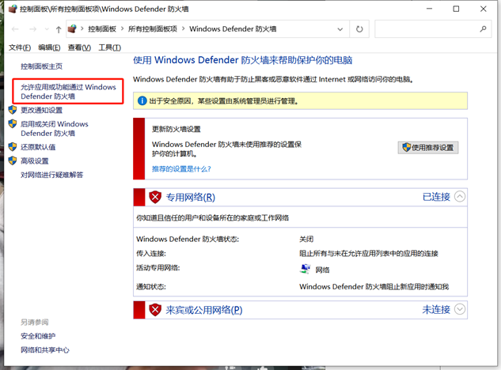Click breadcrumb arrow after 控制面板

pyautogui.click(x=123, y=29)
